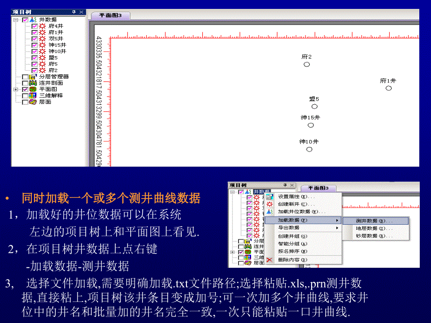Click the 盟5 well circle on the map

pos(314,107)
